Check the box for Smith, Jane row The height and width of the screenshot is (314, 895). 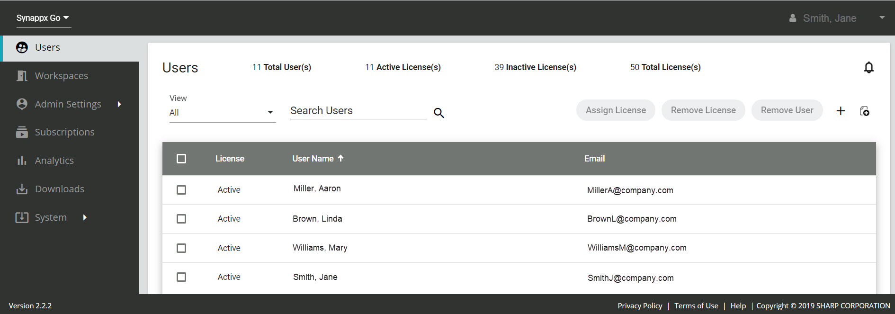181,277
